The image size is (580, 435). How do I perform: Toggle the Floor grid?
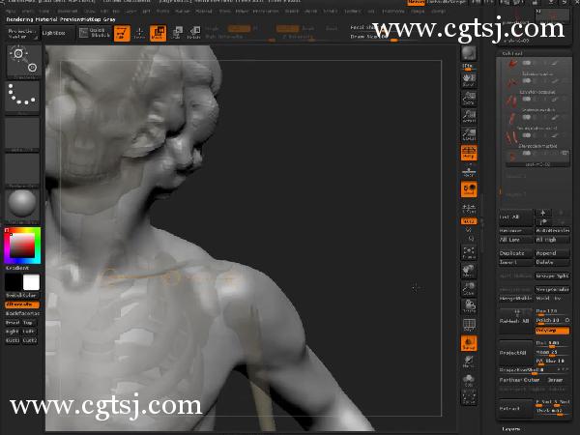(469, 172)
